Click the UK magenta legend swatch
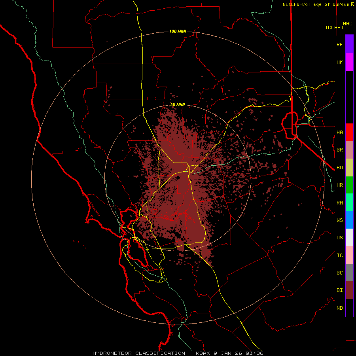356x356 pixels. click(x=349, y=62)
